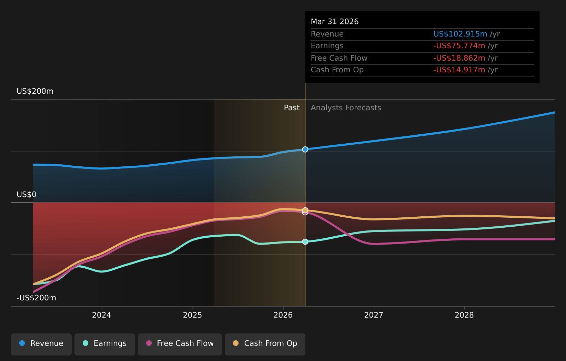Viewport: 566px width, 361px height.
Task: Click the blue Revenue data point marker
Action: coord(305,149)
